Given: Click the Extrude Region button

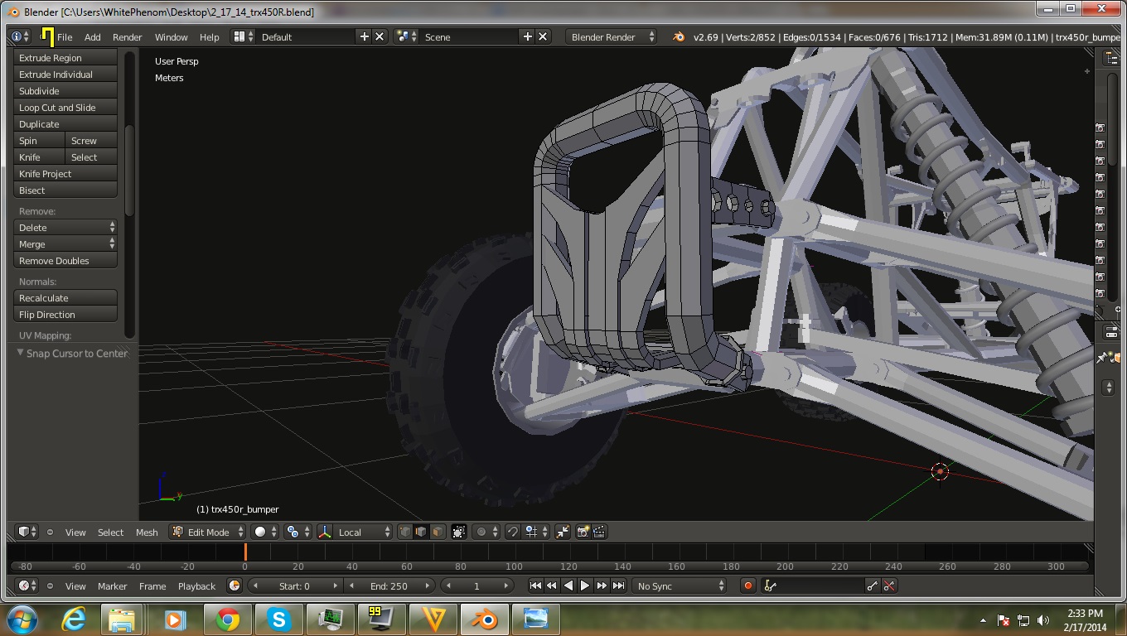Looking at the screenshot, I should click(65, 57).
